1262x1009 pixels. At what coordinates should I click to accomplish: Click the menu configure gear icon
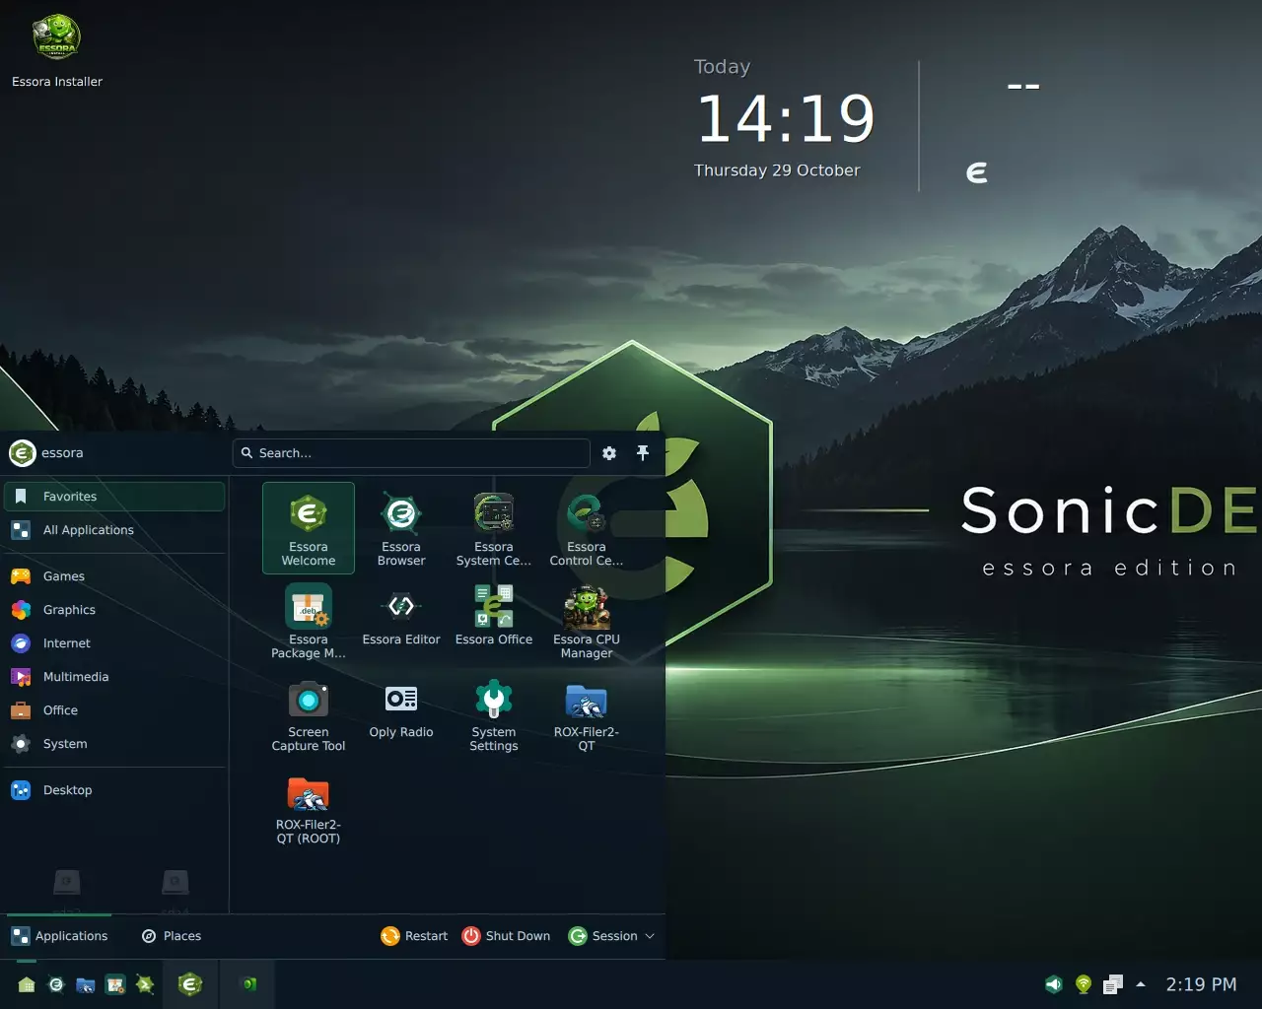(609, 453)
